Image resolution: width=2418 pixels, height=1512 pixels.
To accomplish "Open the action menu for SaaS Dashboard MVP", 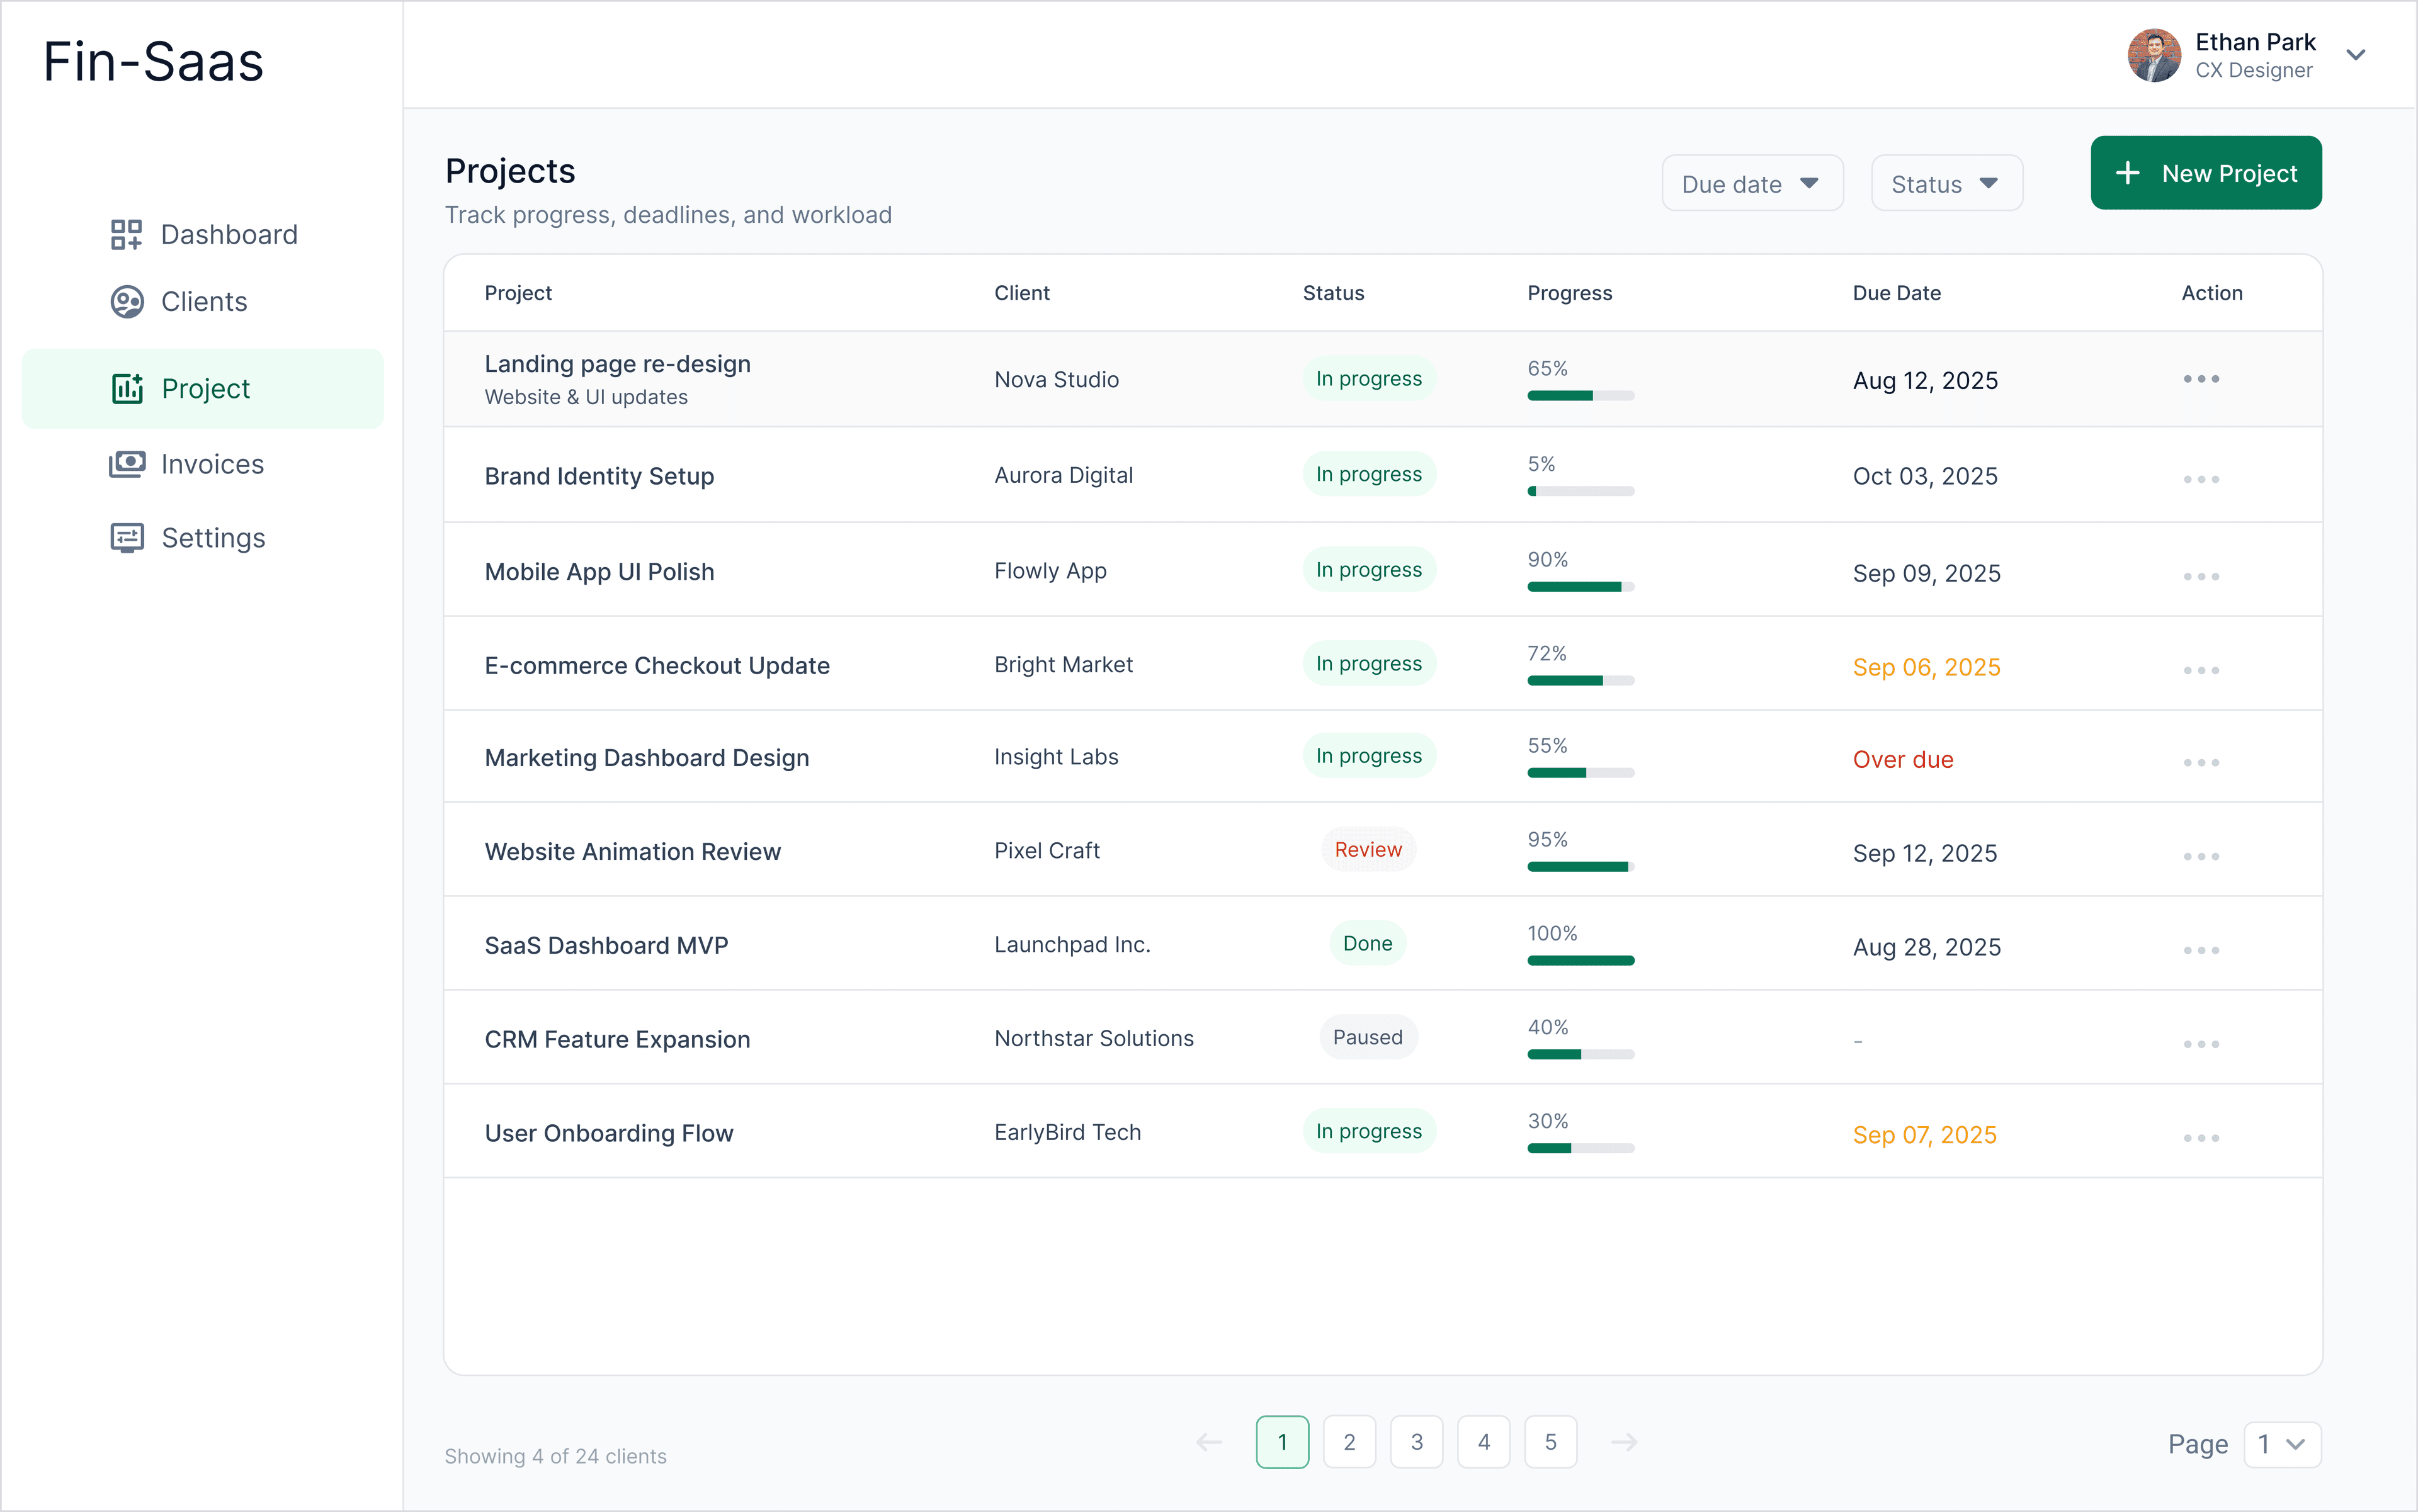I will tap(2201, 948).
